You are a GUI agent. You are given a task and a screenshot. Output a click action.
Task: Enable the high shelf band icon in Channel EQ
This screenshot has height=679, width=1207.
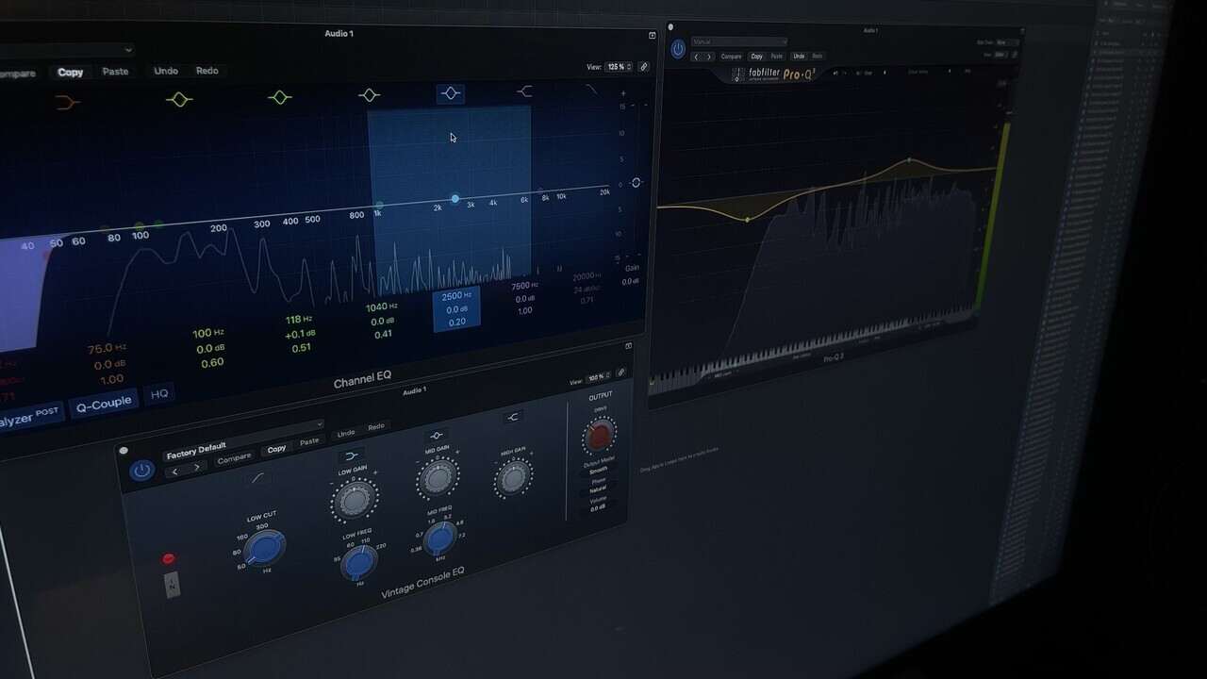coord(525,91)
